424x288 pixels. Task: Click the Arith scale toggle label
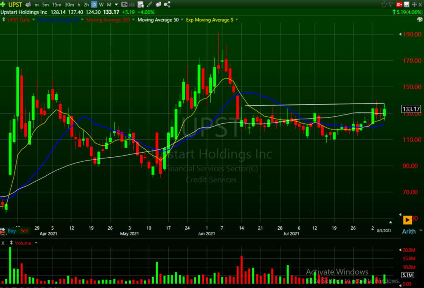[409, 231]
